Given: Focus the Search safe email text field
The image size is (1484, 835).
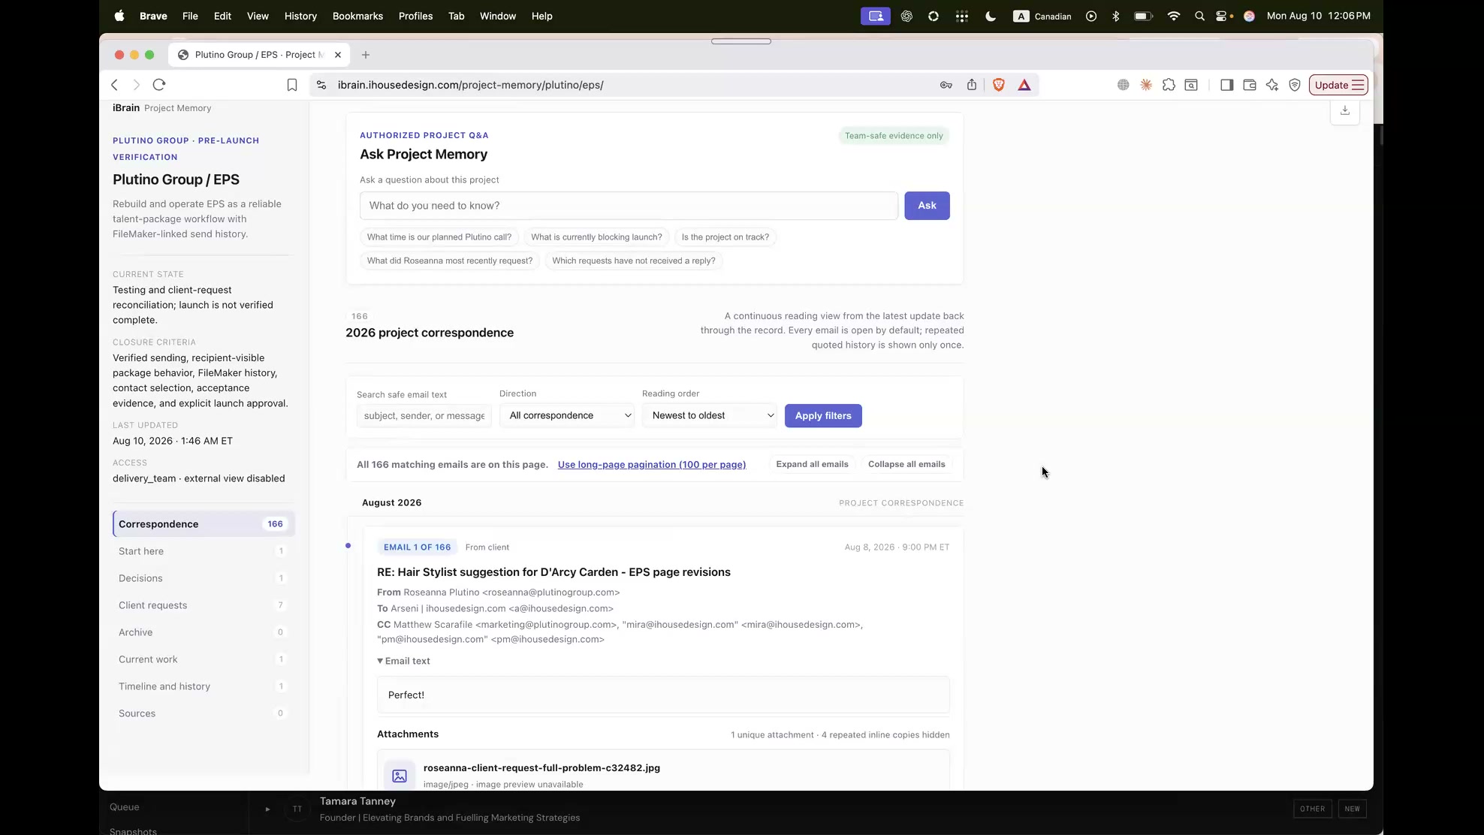Looking at the screenshot, I should click(x=424, y=415).
